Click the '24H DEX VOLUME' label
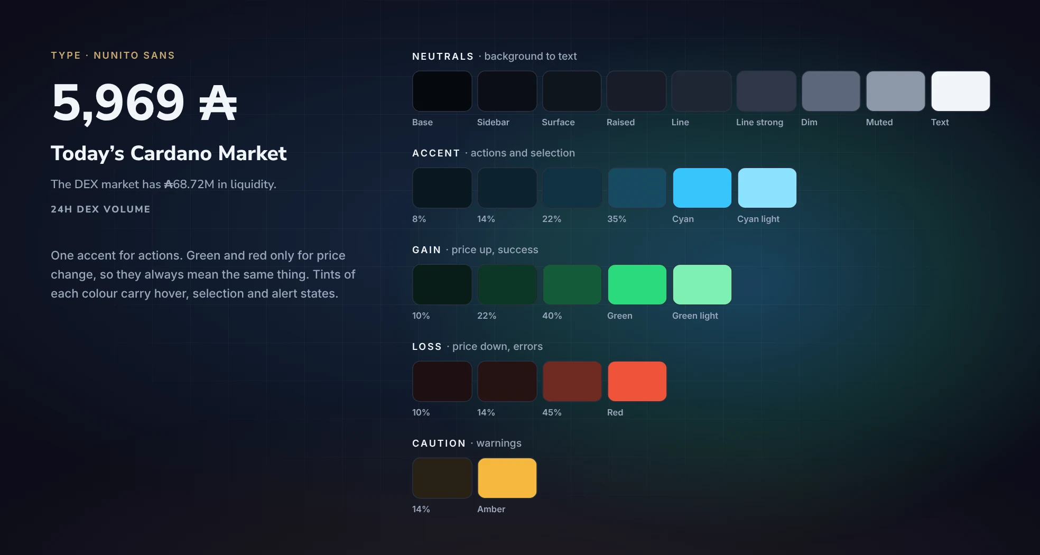Image resolution: width=1040 pixels, height=555 pixels. tap(100, 209)
